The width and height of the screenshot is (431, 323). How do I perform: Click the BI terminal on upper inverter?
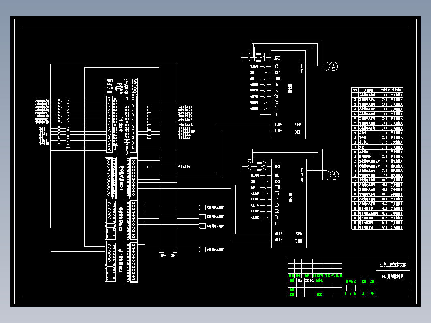(x=276, y=66)
